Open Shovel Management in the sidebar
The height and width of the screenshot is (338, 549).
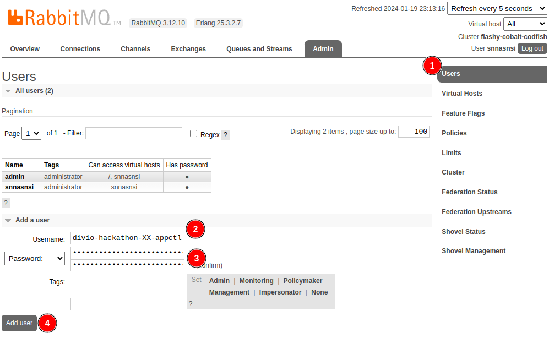pyautogui.click(x=474, y=250)
